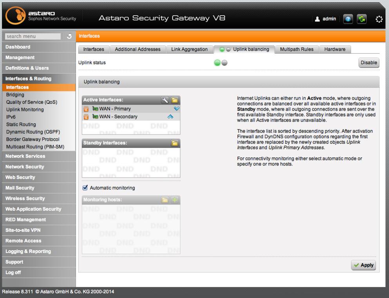Open Static Routing in the sidebar
The height and width of the screenshot is (298, 389).
pos(21,124)
